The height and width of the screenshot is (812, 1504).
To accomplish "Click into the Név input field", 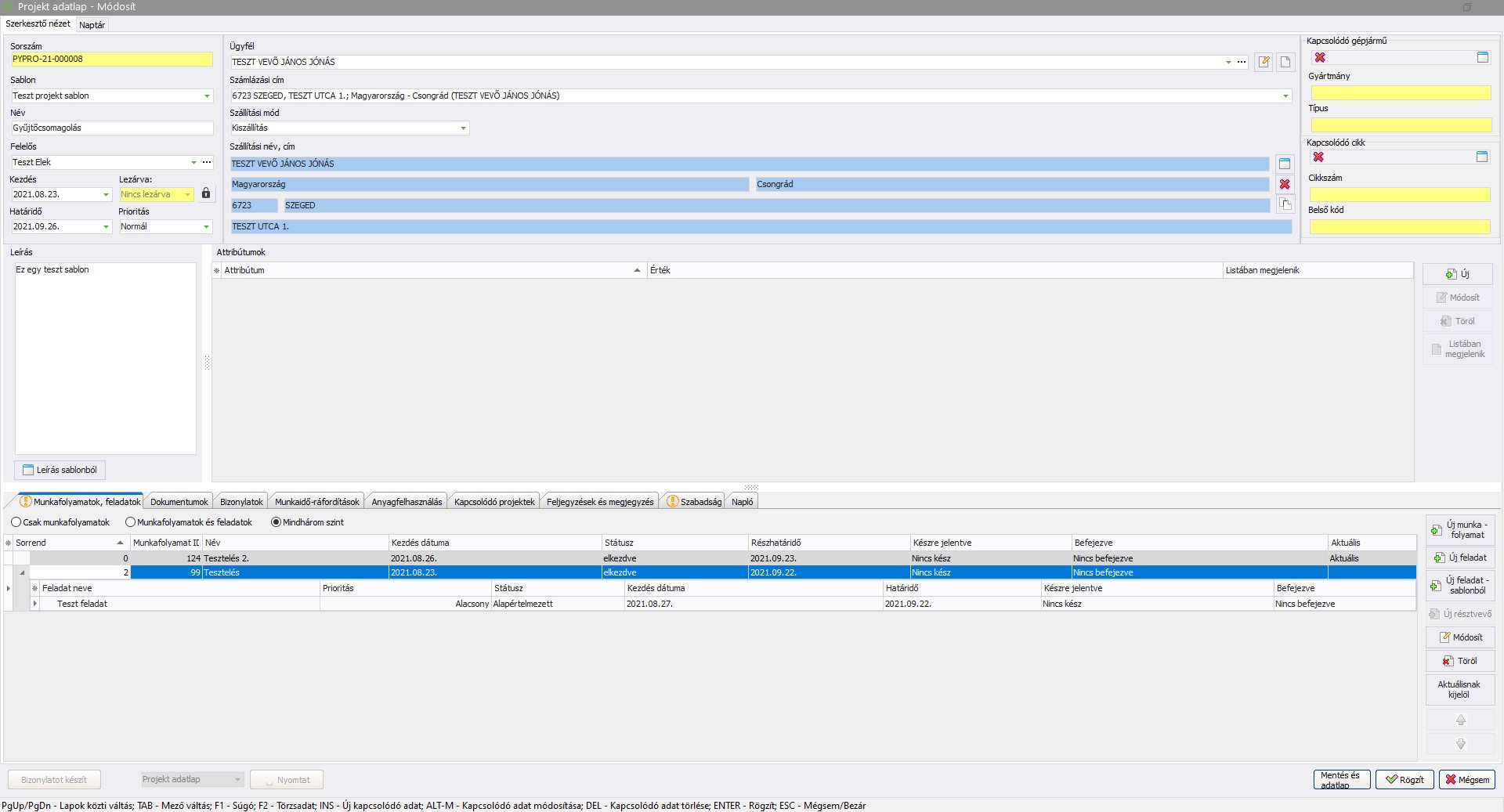I will 111,128.
